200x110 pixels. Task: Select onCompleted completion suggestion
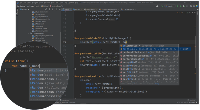click(x=149, y=46)
